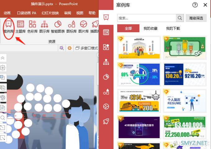Viewport: 211px width, 149px height.
Task: Open the 色彩库 color library
Action: [x=32, y=26]
